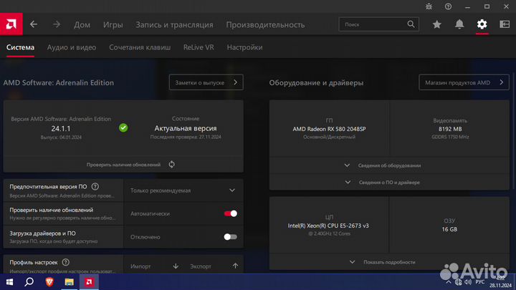Click the РУС language indicator
Image resolution: width=516 pixels, height=290 pixels.
[x=480, y=282]
